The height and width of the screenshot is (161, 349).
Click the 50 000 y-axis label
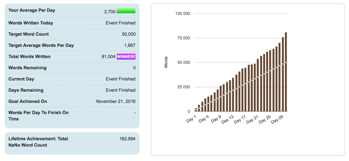coord(184,62)
